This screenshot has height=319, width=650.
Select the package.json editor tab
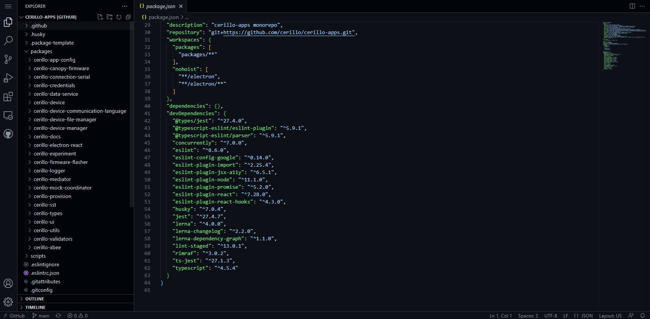click(x=160, y=6)
